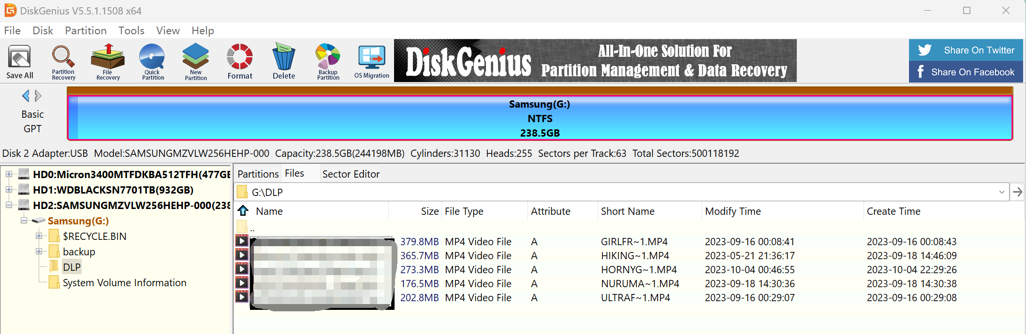This screenshot has height=334, width=1026.
Task: Click Share On Facebook button
Action: point(966,72)
